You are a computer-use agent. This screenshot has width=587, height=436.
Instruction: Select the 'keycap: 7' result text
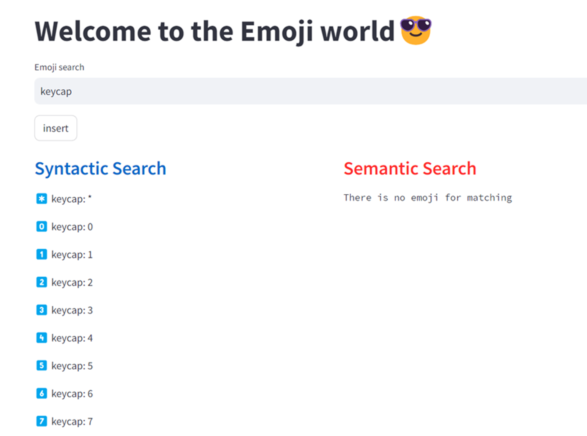[72, 421]
